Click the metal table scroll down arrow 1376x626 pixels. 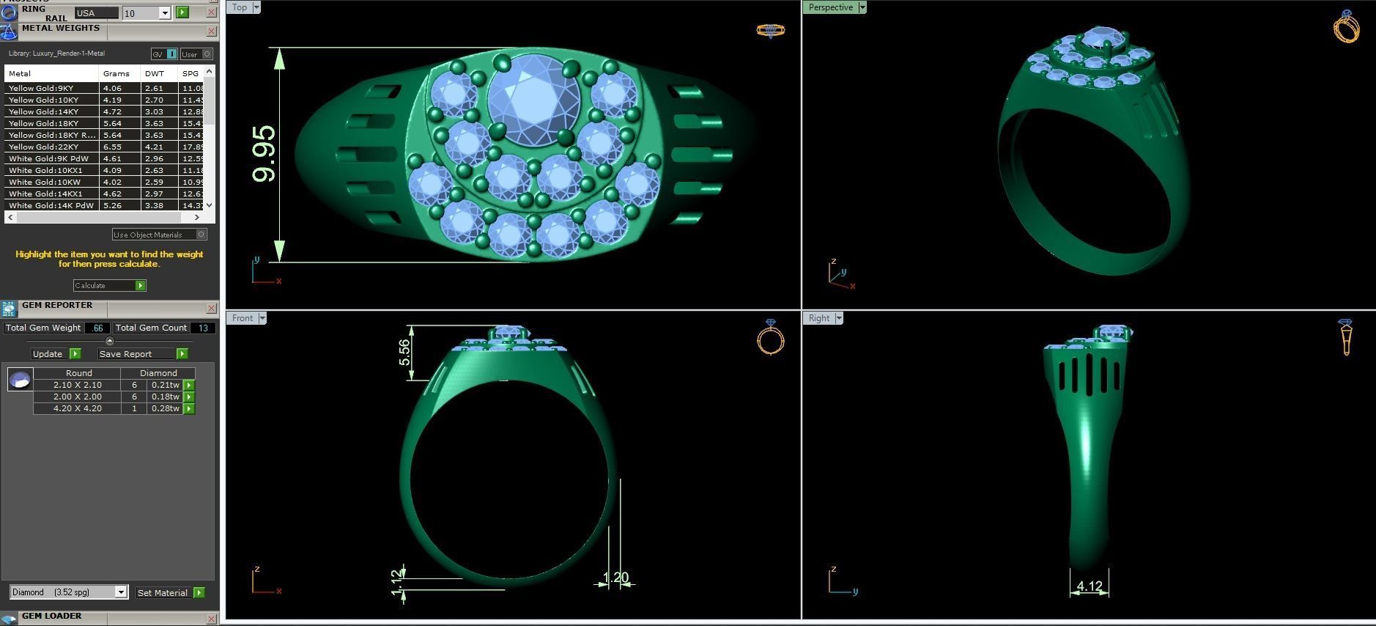pos(210,205)
